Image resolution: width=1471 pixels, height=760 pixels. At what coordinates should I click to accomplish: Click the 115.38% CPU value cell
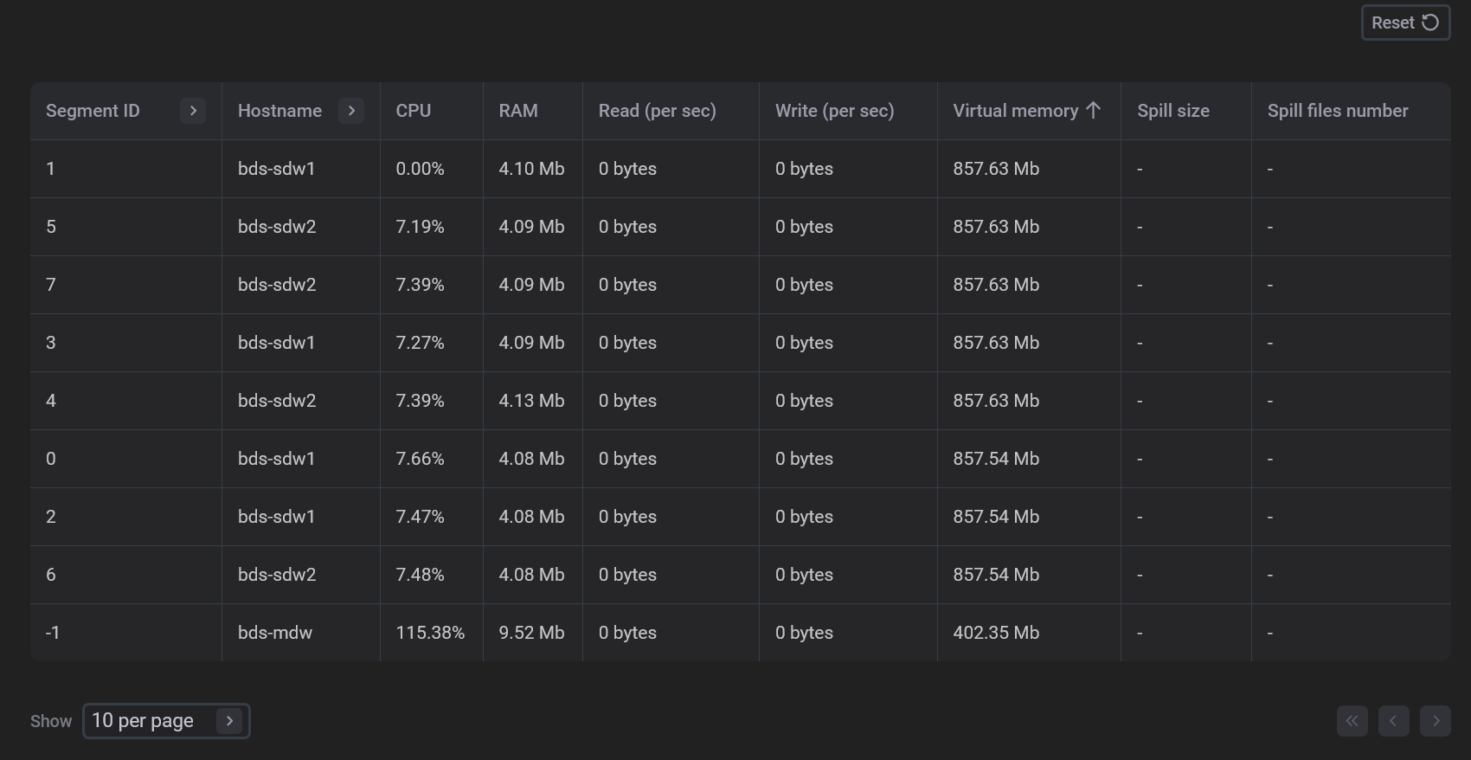pos(430,633)
